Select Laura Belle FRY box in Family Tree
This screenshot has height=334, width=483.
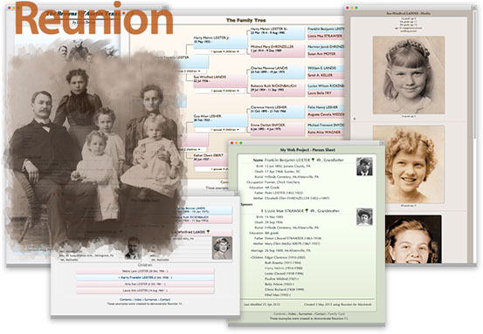pos(326,93)
